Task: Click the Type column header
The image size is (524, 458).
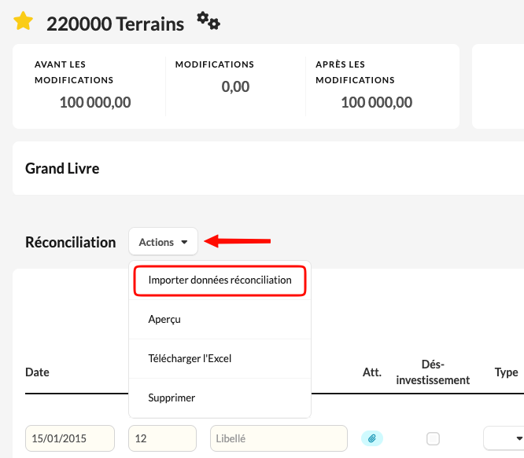Action: click(x=506, y=372)
